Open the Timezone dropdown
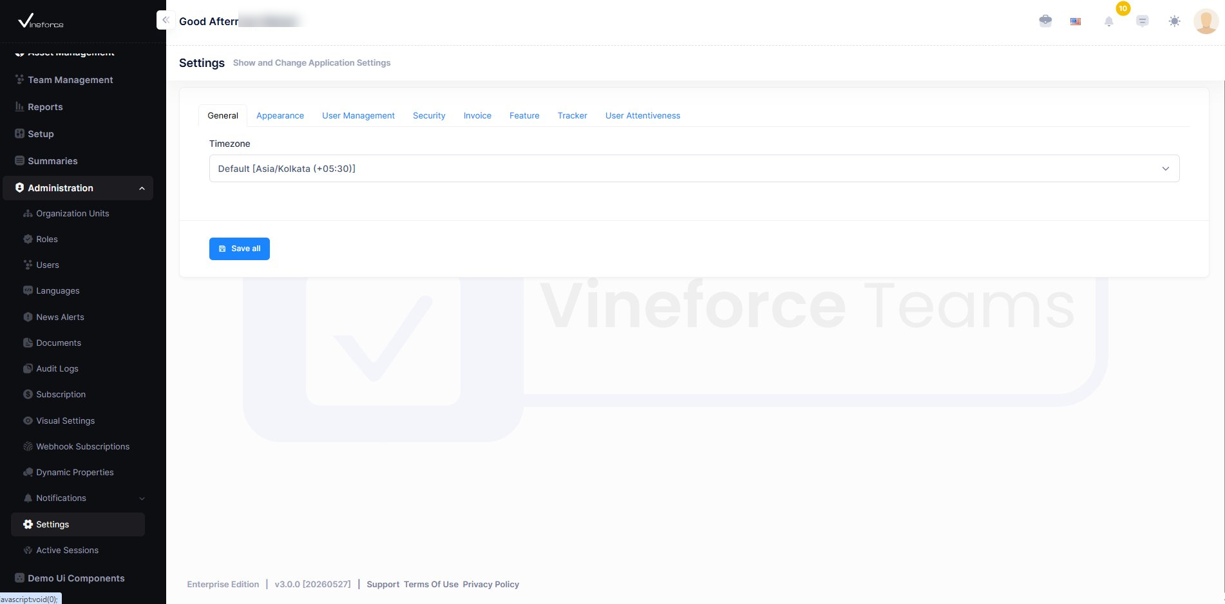 (x=694, y=169)
